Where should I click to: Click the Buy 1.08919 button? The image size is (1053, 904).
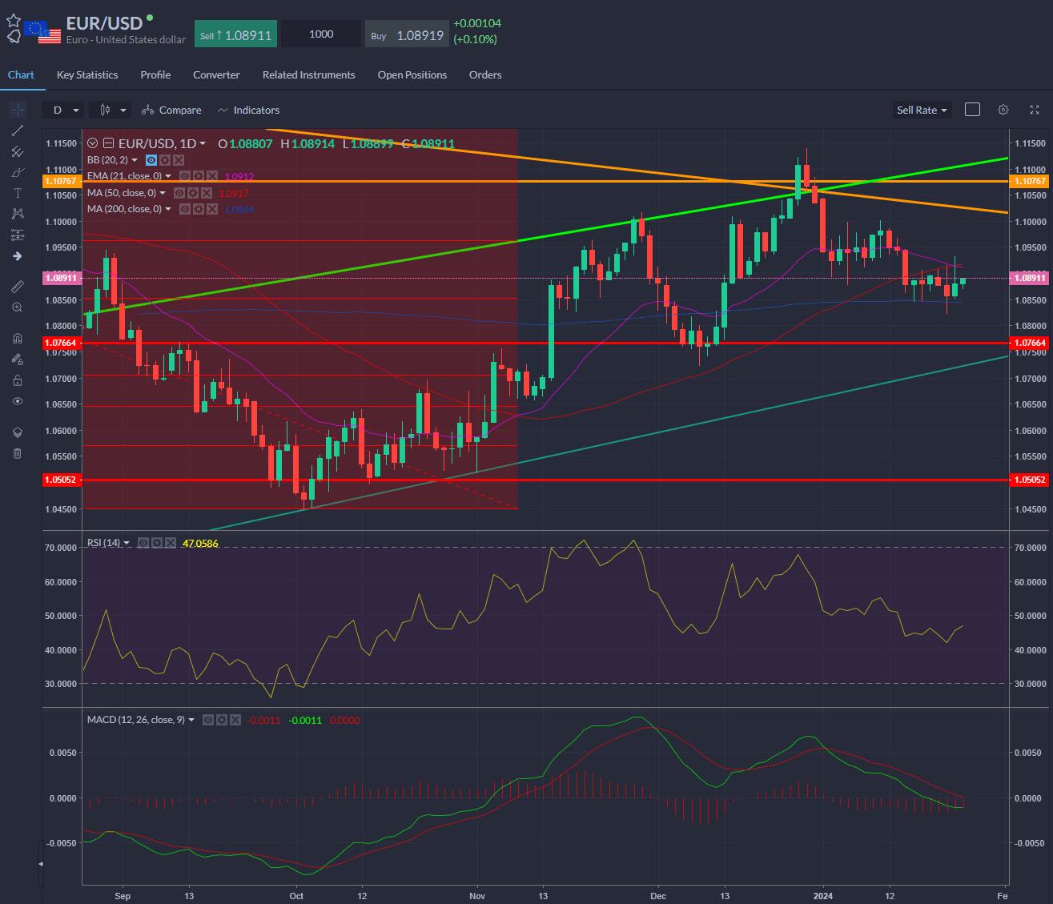coord(406,34)
